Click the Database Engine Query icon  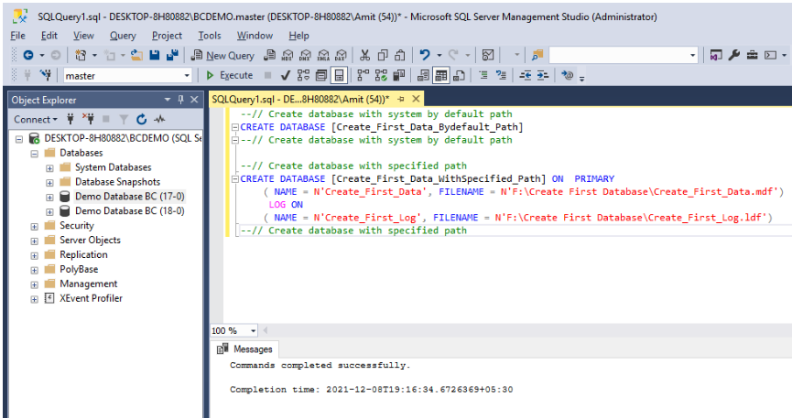pos(270,55)
